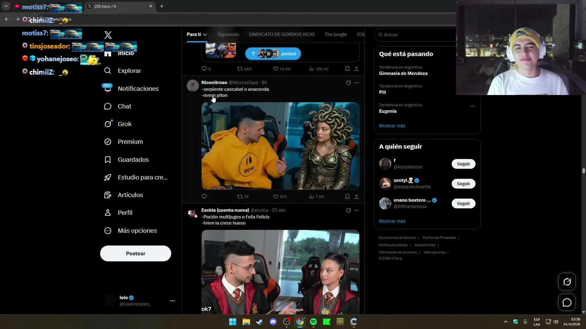This screenshot has height=329, width=586.
Task: Open Spotify from the taskbar
Action: 313,322
